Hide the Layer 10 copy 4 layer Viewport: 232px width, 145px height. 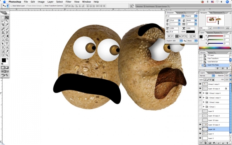point(200,125)
